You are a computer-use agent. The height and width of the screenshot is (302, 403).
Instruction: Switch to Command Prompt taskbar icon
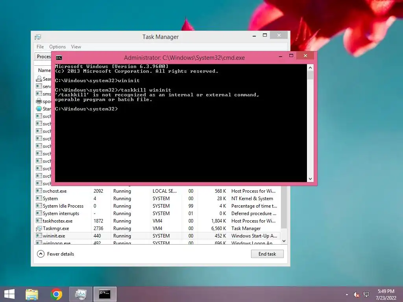coord(105,294)
